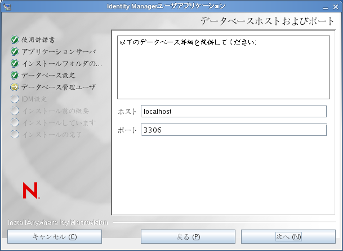
Task: Click the empty circle icon beside IDM設定
Action: pos(15,99)
